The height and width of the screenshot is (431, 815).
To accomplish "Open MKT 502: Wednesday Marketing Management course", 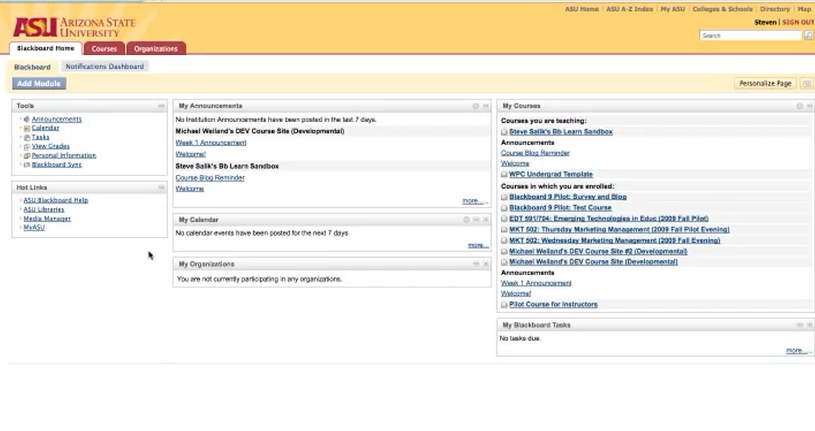I will pos(614,240).
